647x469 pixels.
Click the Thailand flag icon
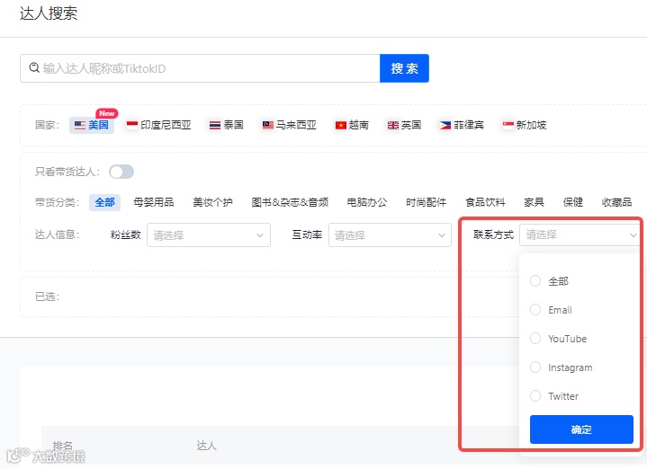coord(214,125)
